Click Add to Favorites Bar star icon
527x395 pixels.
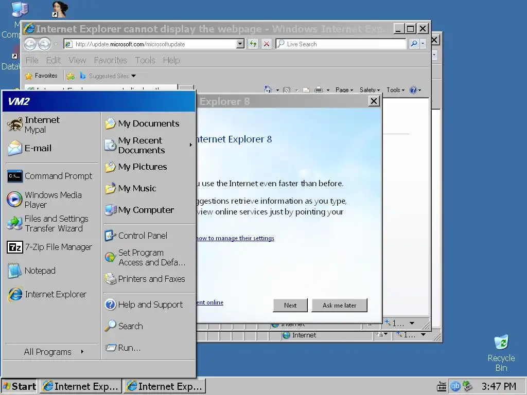pyautogui.click(x=70, y=76)
